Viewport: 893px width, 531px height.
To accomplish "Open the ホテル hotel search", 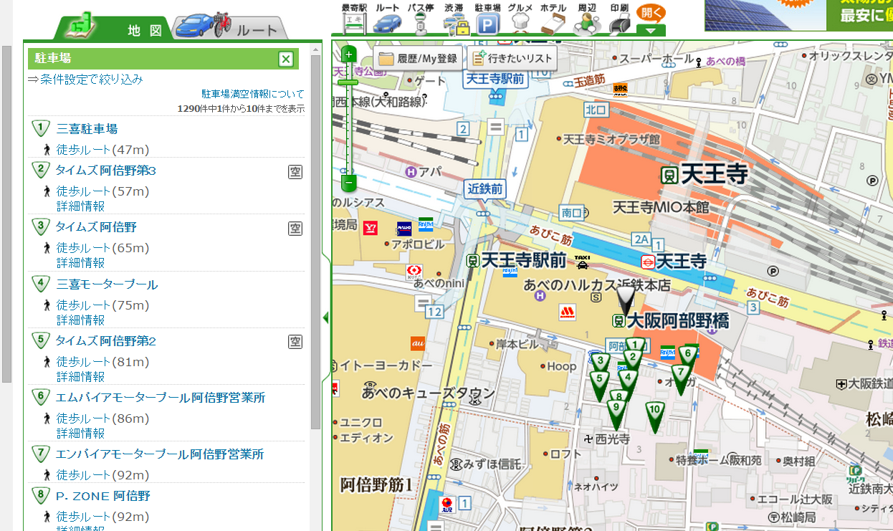I will point(553,19).
